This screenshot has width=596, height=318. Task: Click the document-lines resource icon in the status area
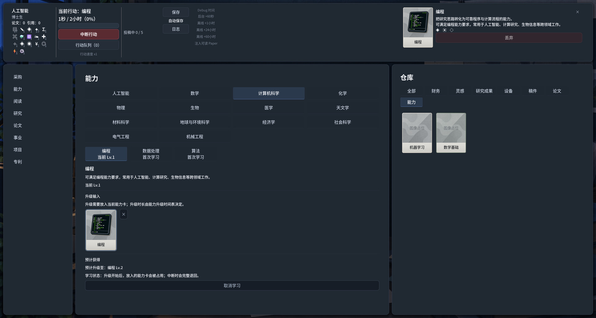point(15,29)
